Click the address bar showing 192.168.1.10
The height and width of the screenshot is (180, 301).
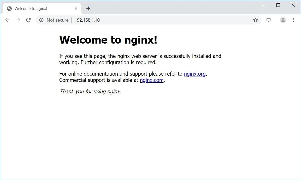(148, 20)
